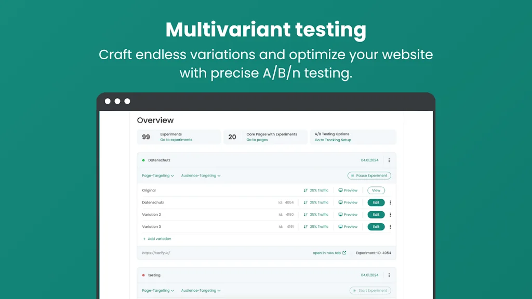This screenshot has width=532, height=299.
Task: Select the Overview heading
Action: (155, 120)
